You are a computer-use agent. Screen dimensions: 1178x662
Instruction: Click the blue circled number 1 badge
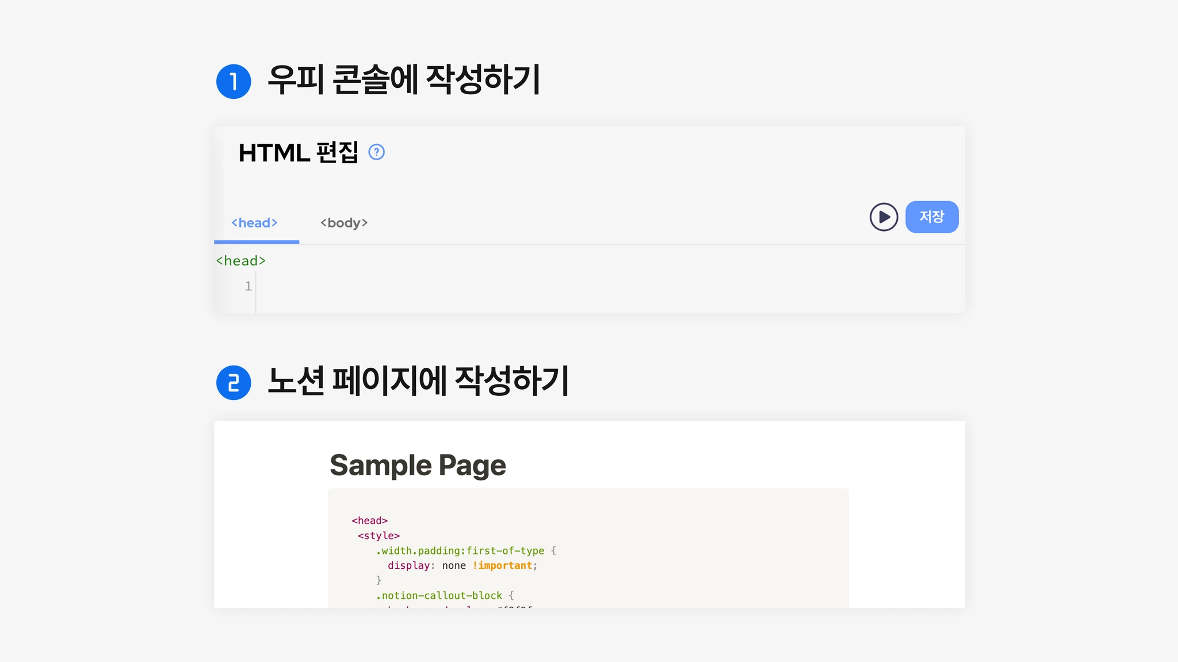pos(234,82)
